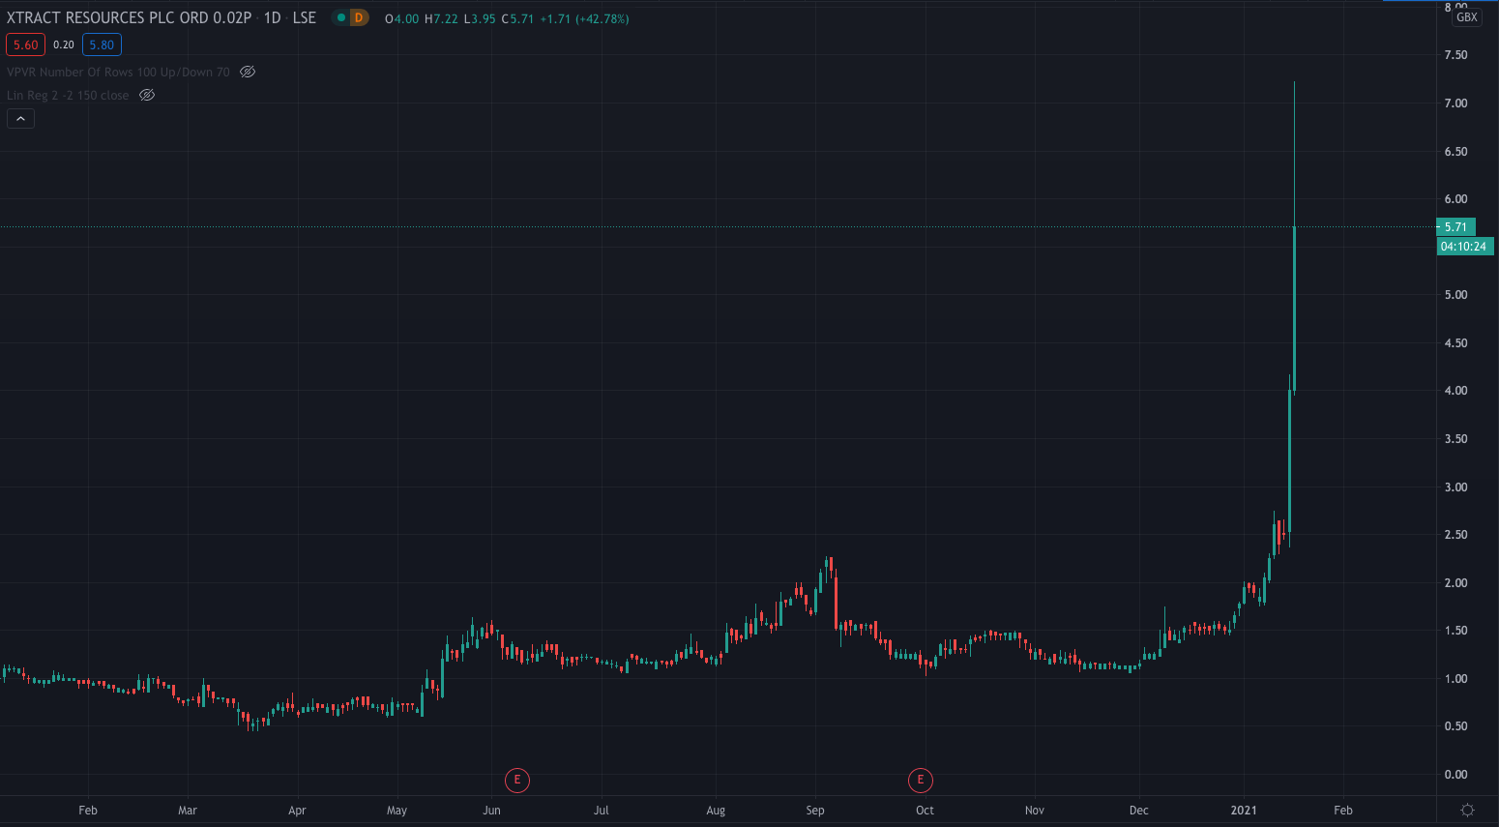Click the June earnings E marker
This screenshot has width=1499, height=827.
tap(517, 780)
